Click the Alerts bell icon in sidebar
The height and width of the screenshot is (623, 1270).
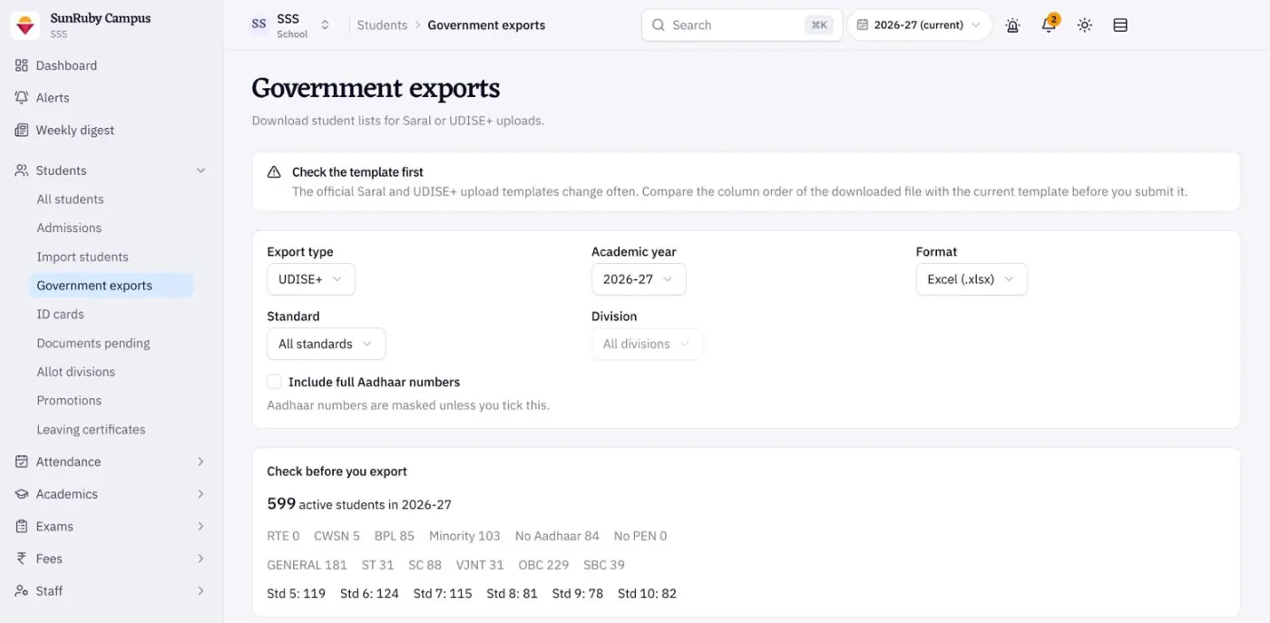click(22, 98)
